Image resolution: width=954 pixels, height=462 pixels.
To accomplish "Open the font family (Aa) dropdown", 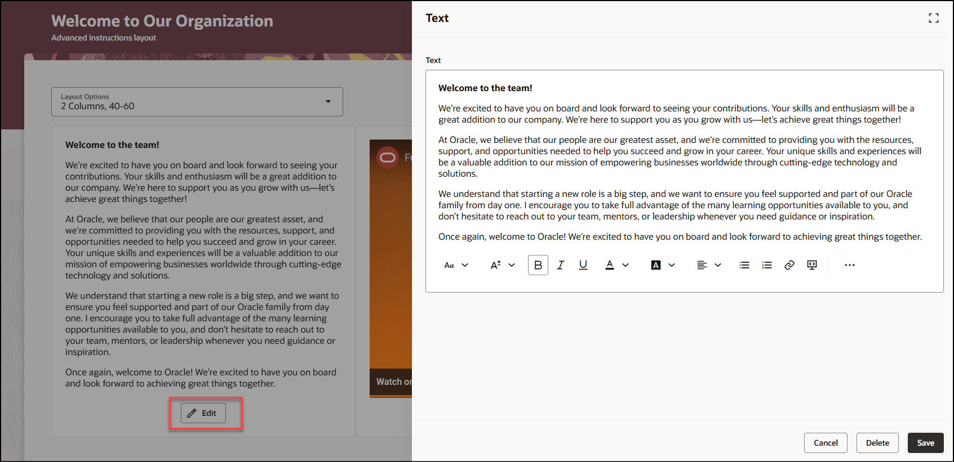I will point(456,265).
